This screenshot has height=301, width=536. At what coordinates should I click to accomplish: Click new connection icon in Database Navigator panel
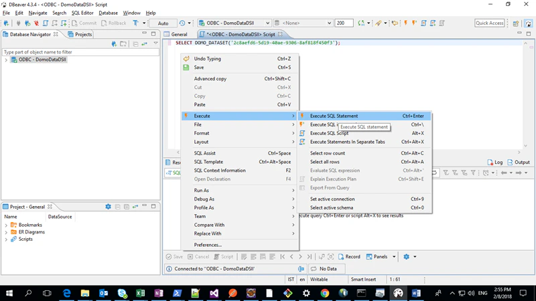[114, 43]
